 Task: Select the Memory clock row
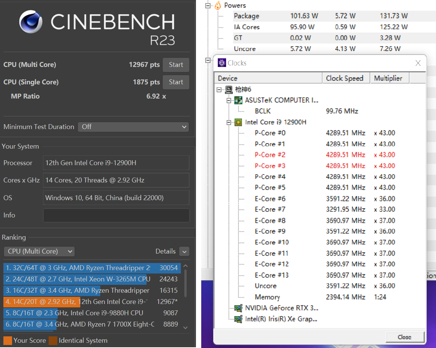point(321,297)
